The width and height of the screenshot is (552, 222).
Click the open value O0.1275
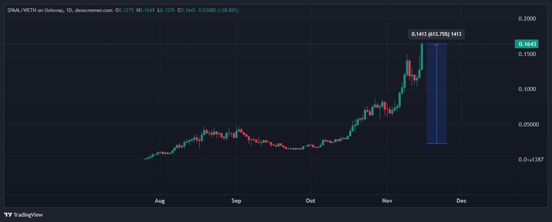[x=126, y=9]
